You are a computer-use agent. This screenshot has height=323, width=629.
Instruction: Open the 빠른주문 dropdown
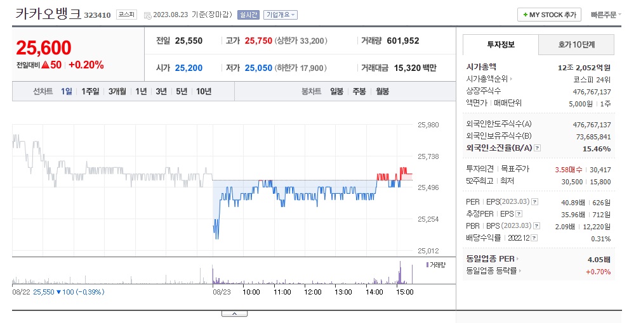click(606, 15)
